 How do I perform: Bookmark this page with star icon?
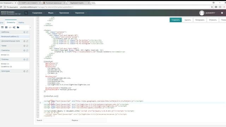point(212,7)
